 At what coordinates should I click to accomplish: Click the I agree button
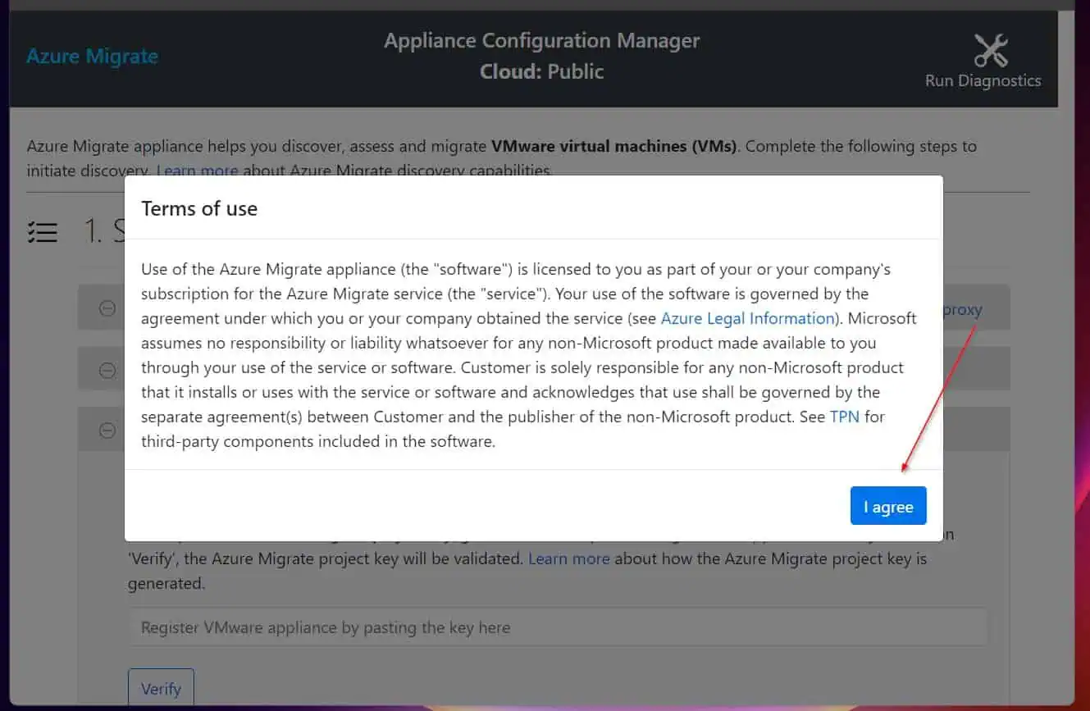(888, 506)
